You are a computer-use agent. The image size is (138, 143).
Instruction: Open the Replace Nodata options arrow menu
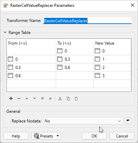(x=128, y=121)
